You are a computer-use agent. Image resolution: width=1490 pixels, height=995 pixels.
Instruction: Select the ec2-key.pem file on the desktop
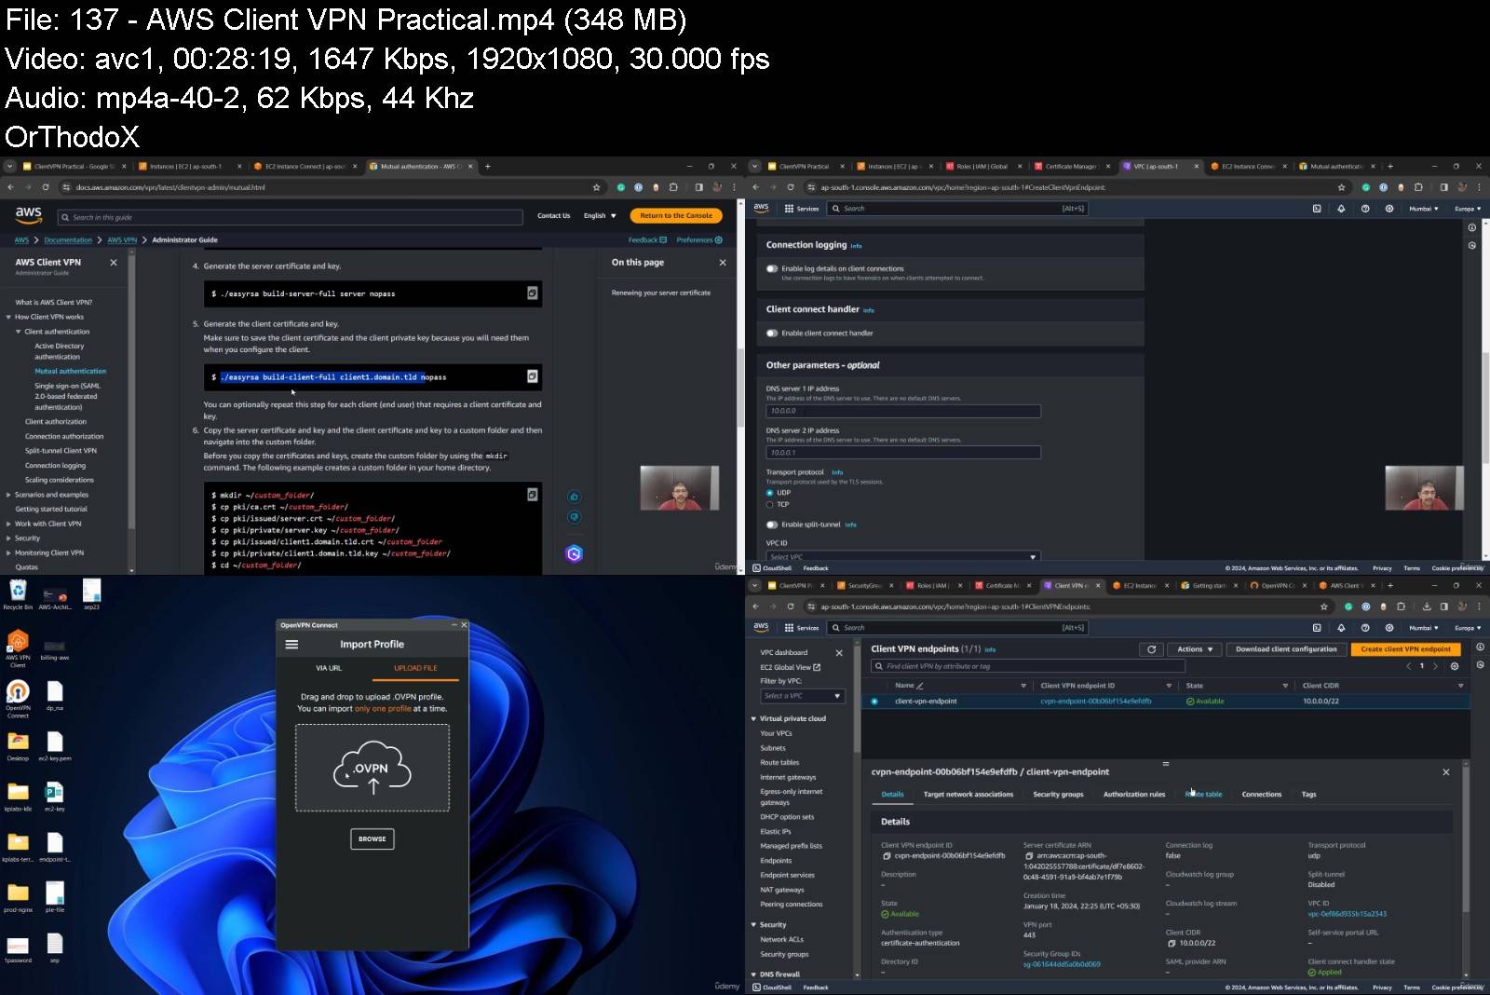tap(55, 745)
